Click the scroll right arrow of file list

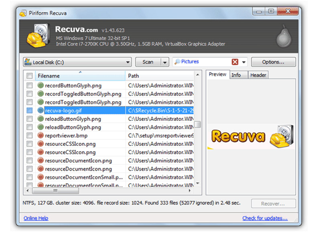[x=189, y=191]
